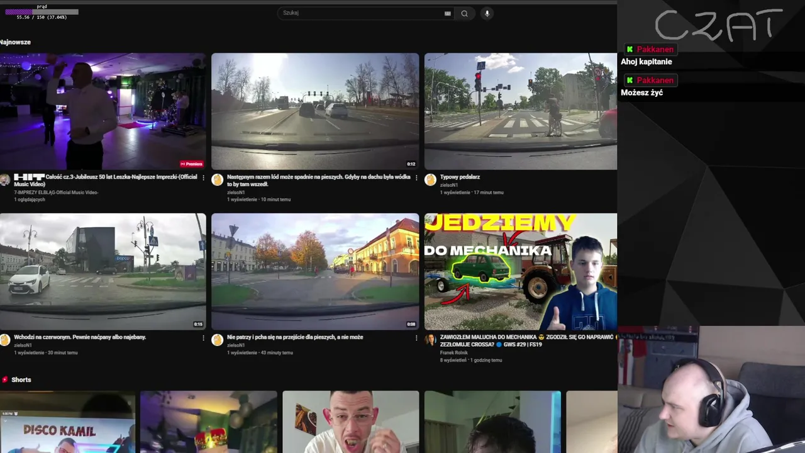Click the red Shorts logo icon

(x=5, y=379)
